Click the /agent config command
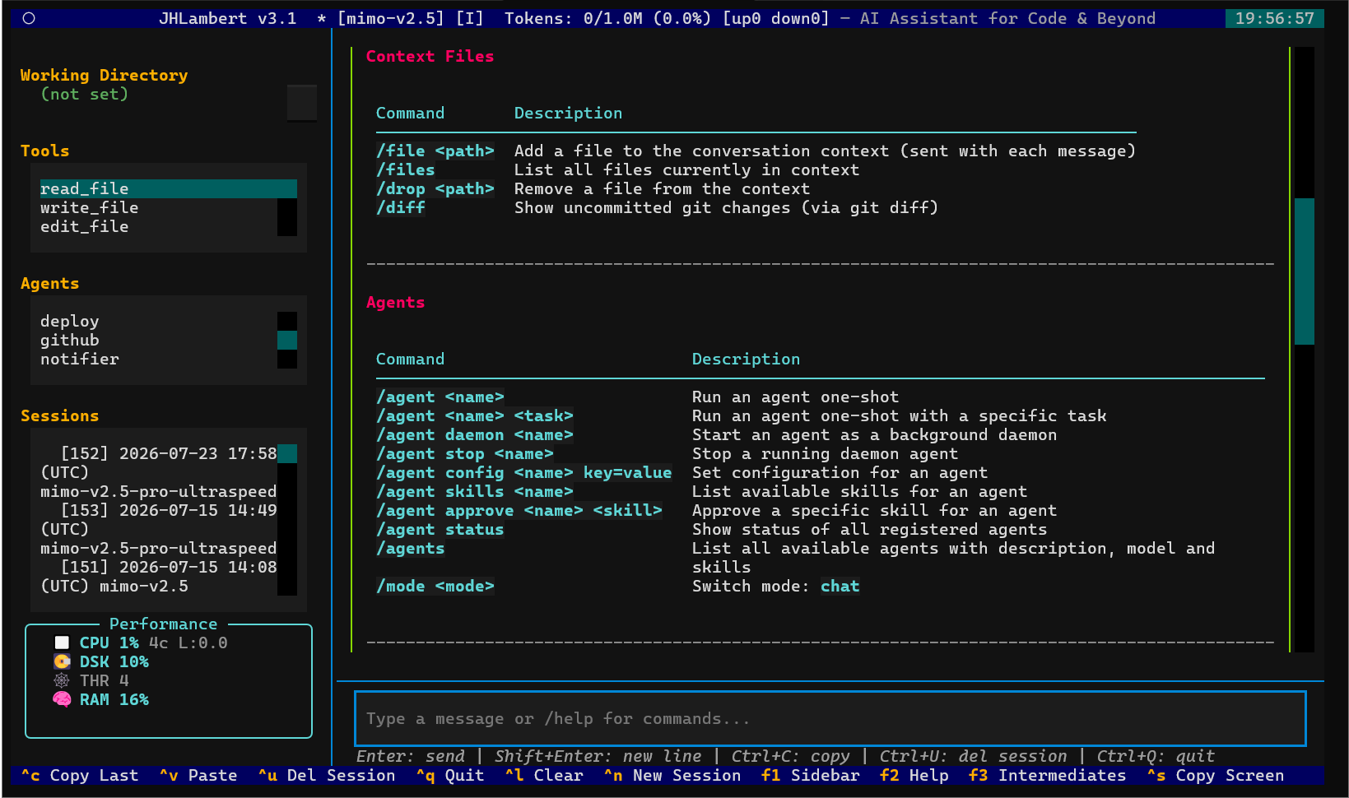1349x798 pixels. pyautogui.click(x=524, y=472)
